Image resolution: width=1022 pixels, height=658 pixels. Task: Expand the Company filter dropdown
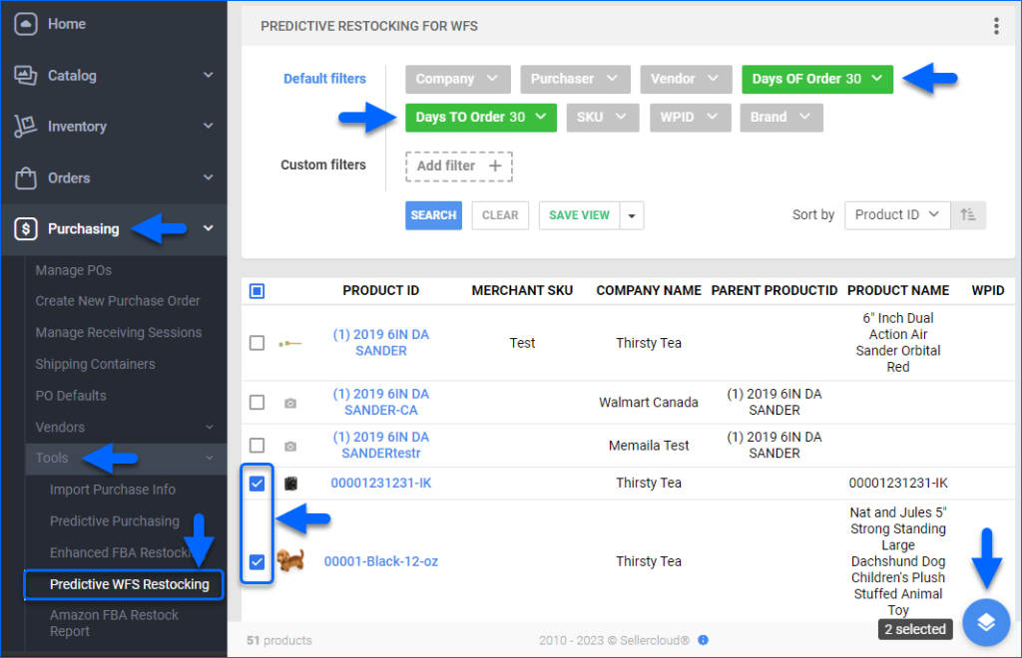[457, 79]
